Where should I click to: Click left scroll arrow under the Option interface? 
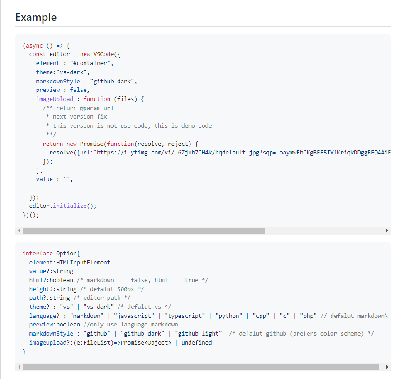[x=19, y=367]
